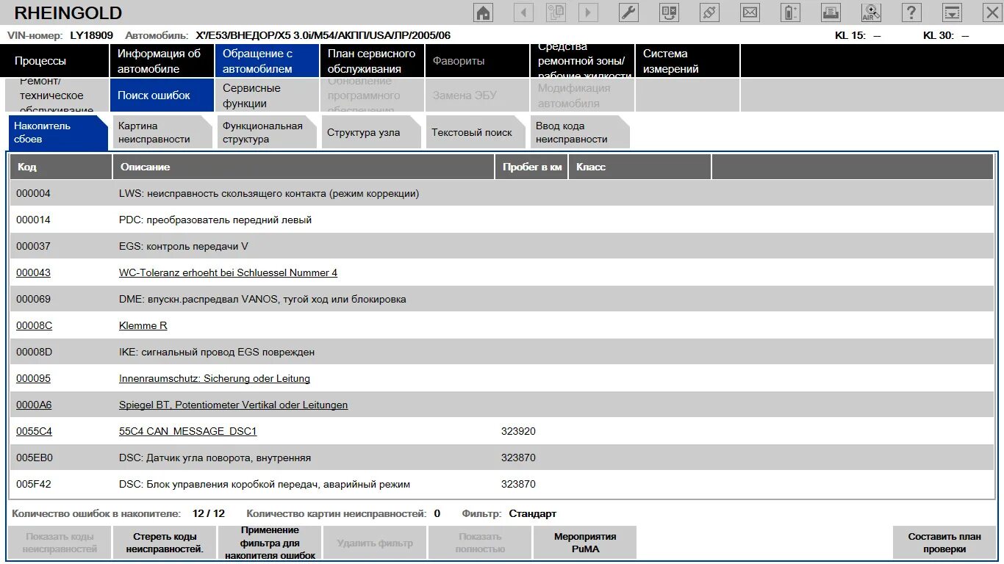Select the DME VANOS fault row
The image size is (1004, 564).
(x=502, y=299)
